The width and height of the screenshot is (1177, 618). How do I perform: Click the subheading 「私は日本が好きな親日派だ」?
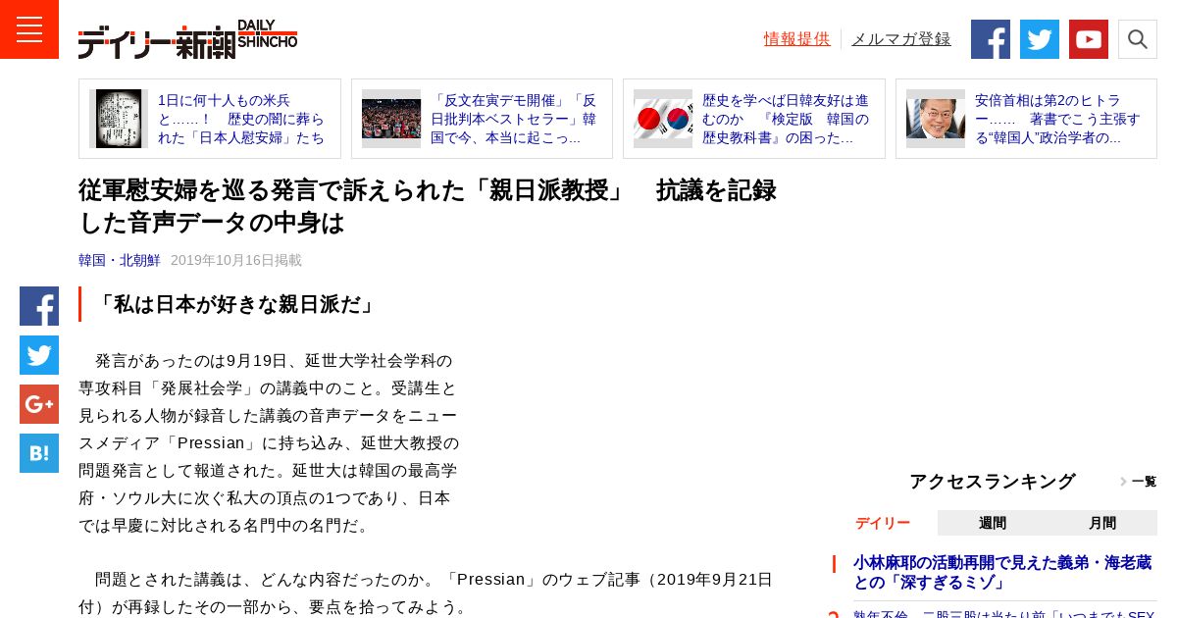click(x=236, y=304)
